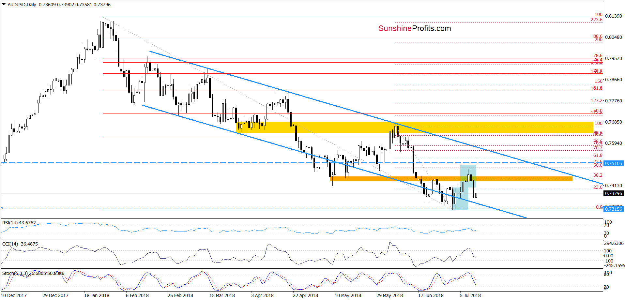Click the 0.75940 price axis value
This screenshot has width=625, height=300.
pos(614,143)
